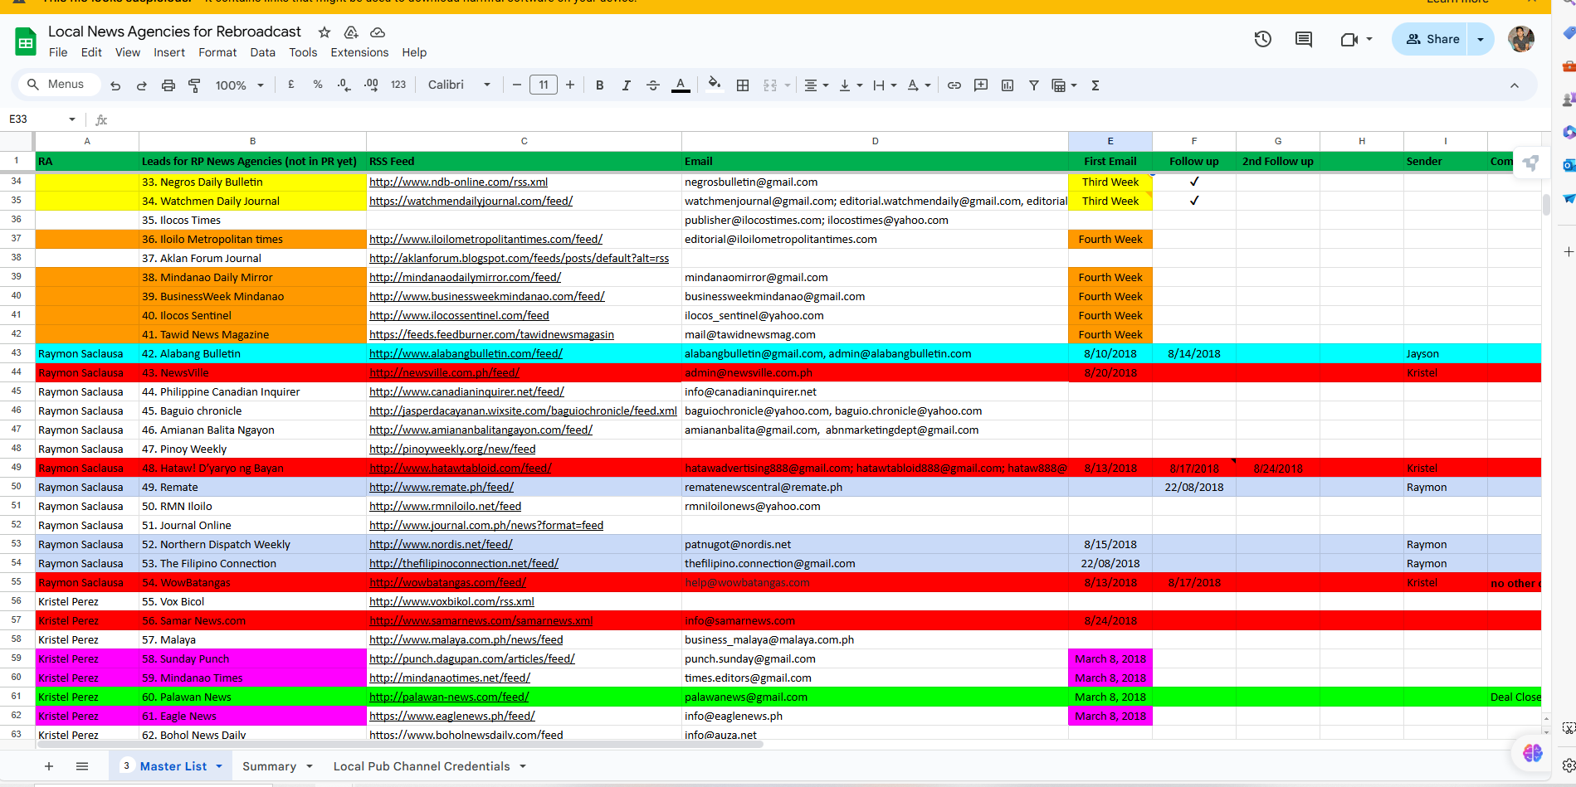The height and width of the screenshot is (787, 1576).
Task: Open the Google Sheets home icon
Action: (x=26, y=41)
